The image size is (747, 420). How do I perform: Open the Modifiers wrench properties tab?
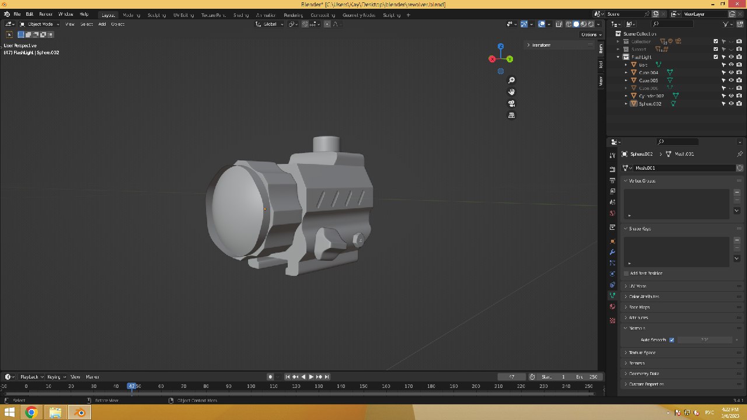pyautogui.click(x=612, y=252)
